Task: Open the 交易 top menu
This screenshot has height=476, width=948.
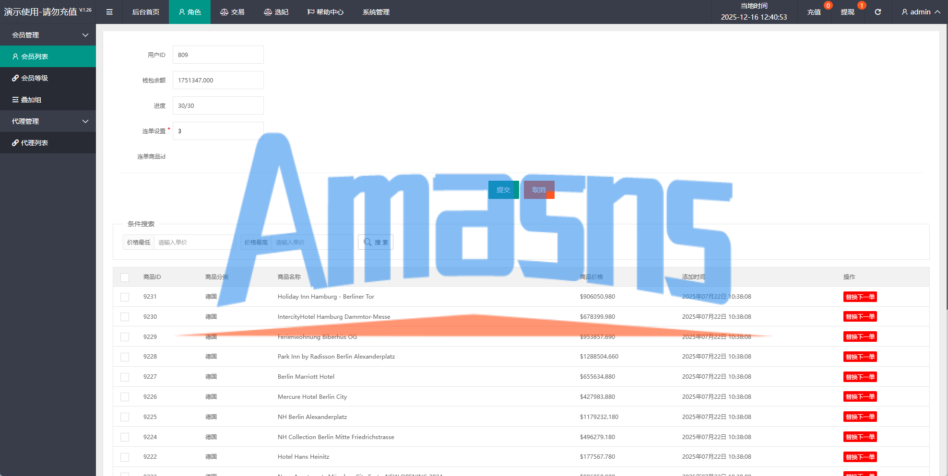Action: pyautogui.click(x=232, y=12)
